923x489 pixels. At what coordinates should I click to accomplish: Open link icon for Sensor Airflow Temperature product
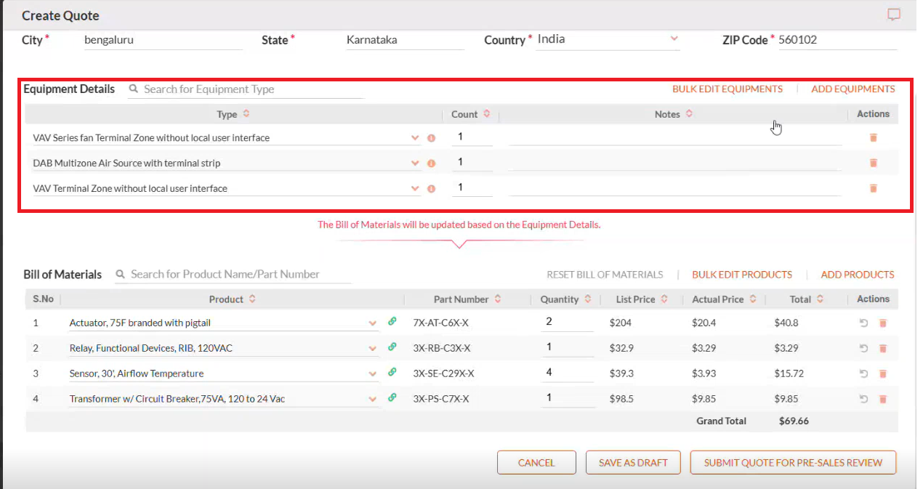(392, 372)
